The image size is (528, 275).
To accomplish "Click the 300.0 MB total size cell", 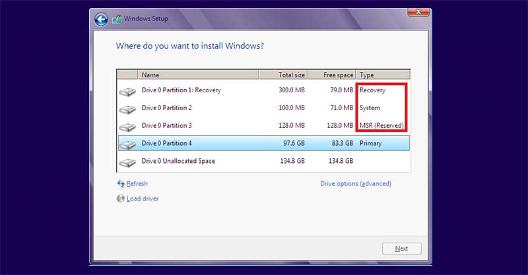I will 292,90.
